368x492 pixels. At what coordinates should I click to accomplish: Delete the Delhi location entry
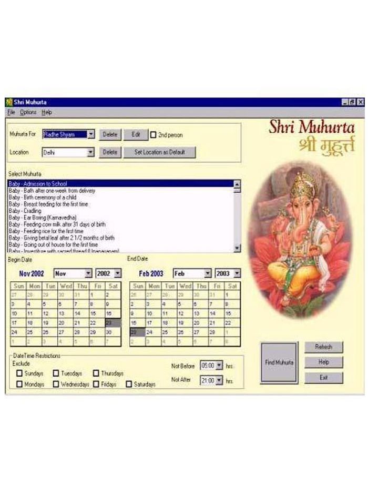coord(110,152)
